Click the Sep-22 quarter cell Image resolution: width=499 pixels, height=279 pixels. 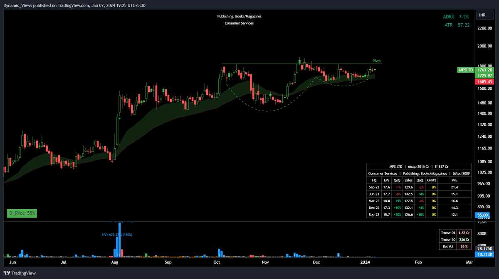pyautogui.click(x=374, y=215)
